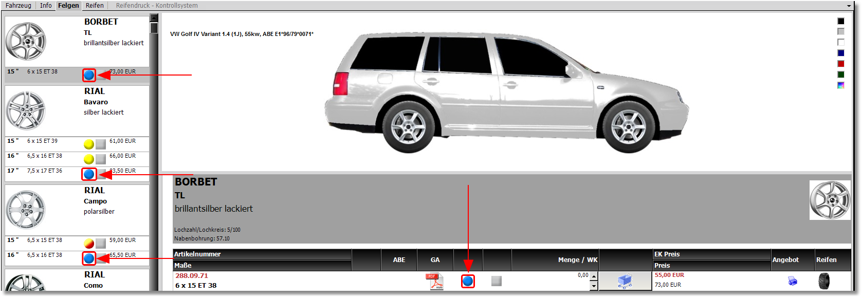Click blue status dot in article row 288.09.71
This screenshot has width=862, height=298.
tap(468, 281)
